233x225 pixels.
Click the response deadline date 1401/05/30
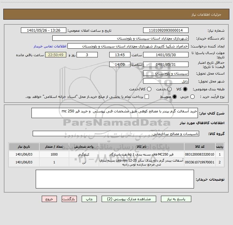click(166, 55)
